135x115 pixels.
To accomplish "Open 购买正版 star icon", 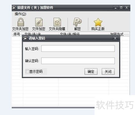I will (98, 22).
